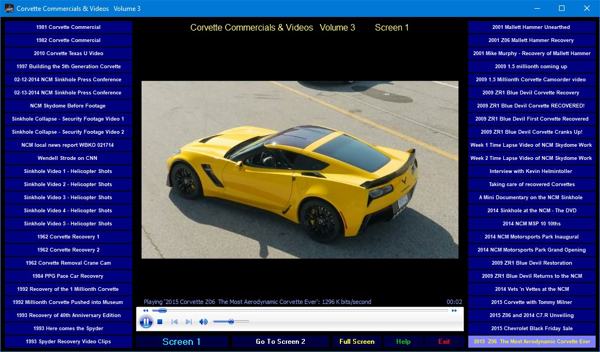Open A Mini Documentary on the NCM Sinkhole
Viewport: 600px width, 352px height.
click(x=532, y=197)
